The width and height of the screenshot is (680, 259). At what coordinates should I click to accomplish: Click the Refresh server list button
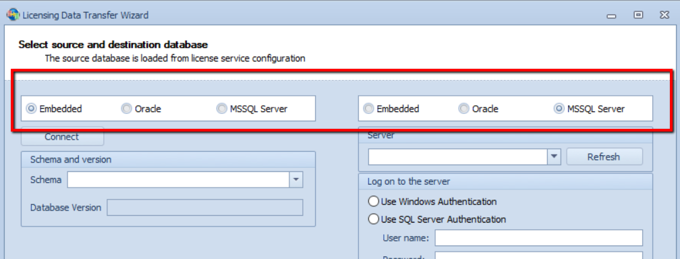tap(604, 156)
